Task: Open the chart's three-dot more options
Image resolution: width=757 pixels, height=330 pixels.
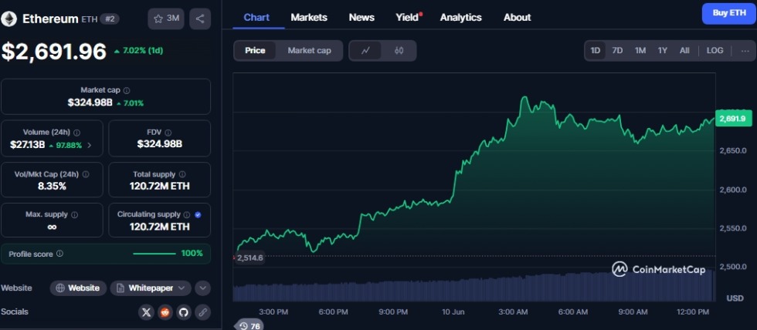Action: pyautogui.click(x=745, y=51)
